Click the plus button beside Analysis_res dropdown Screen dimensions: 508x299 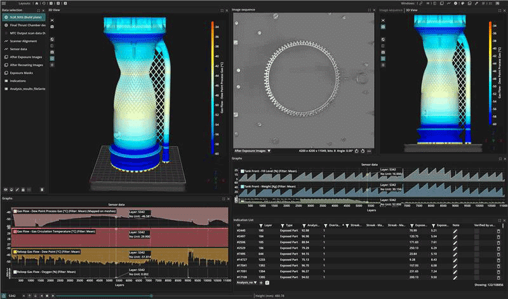(260, 282)
